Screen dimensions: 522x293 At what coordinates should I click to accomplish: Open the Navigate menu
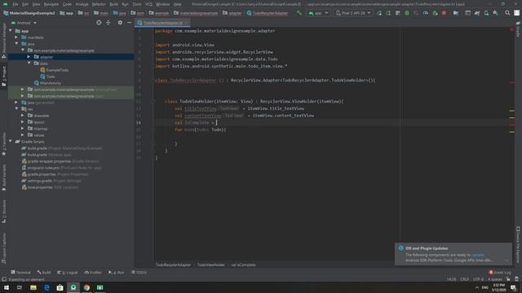coord(51,4)
